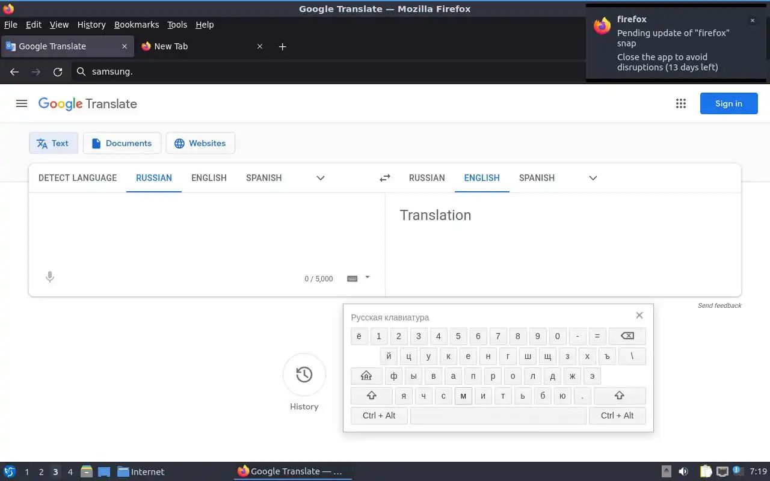
Task: Open the Send feedback link
Action: [719, 305]
